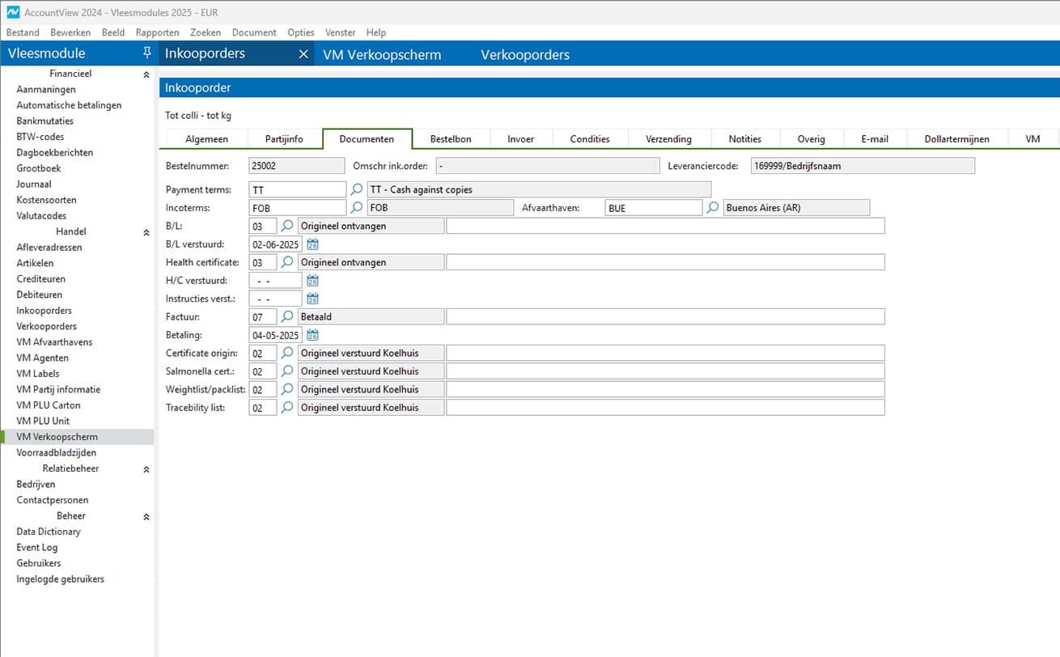1060x657 pixels.
Task: Click the Betaling date calendar icon
Action: (312, 335)
